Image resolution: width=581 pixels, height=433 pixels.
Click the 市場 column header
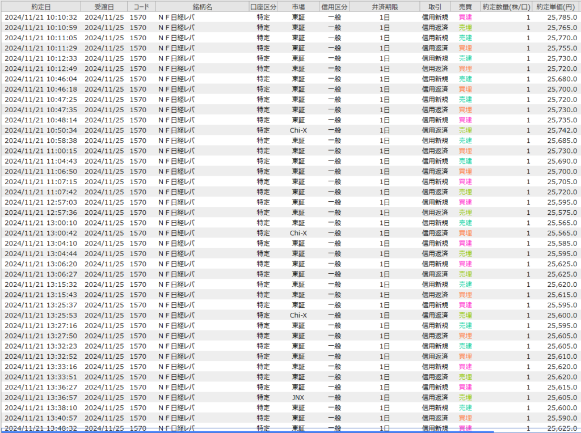point(298,7)
